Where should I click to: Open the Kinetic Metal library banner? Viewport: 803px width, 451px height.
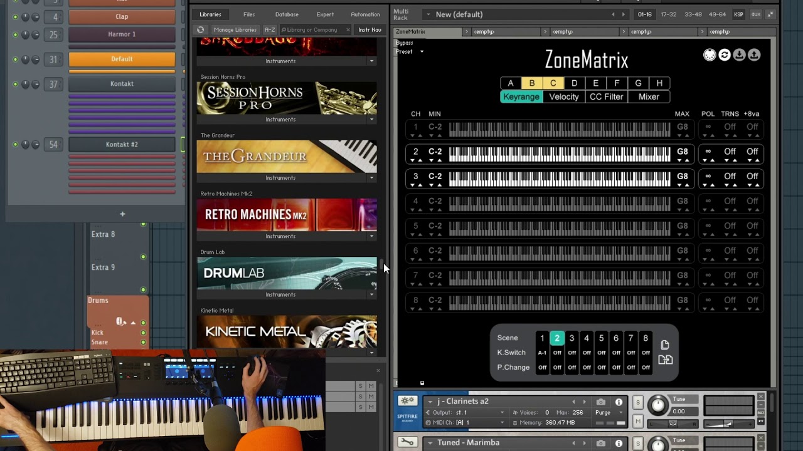click(x=287, y=331)
